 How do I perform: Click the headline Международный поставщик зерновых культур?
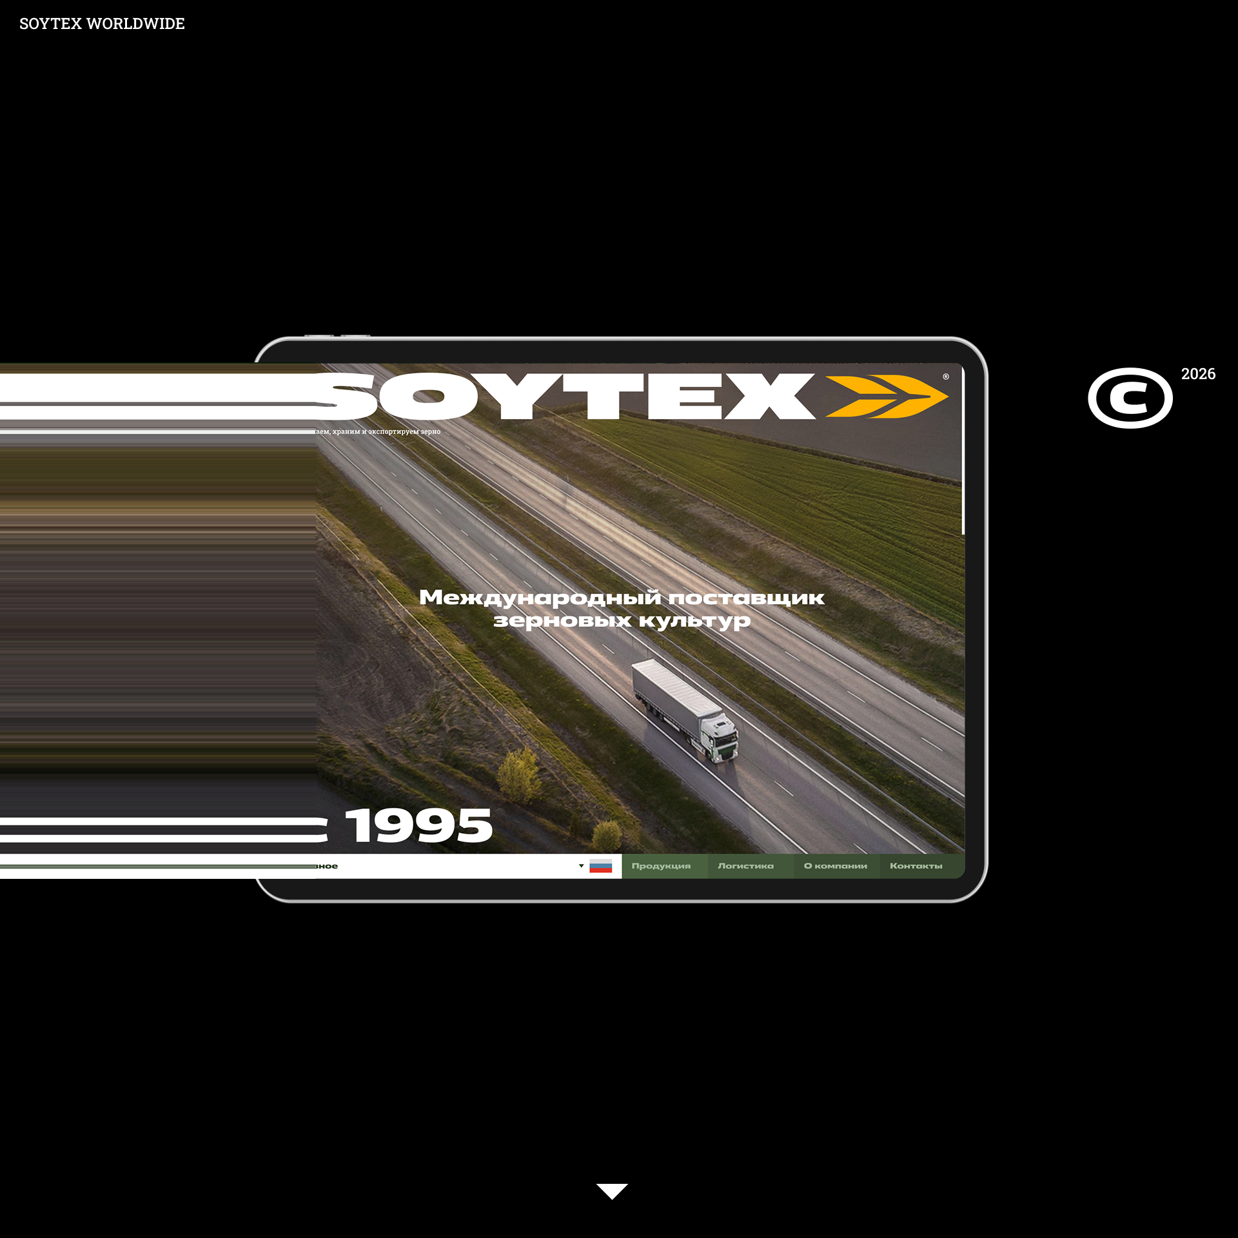(x=622, y=609)
